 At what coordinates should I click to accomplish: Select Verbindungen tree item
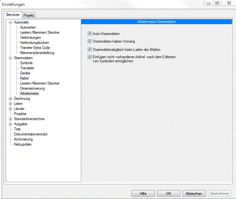pyautogui.click(x=30, y=38)
